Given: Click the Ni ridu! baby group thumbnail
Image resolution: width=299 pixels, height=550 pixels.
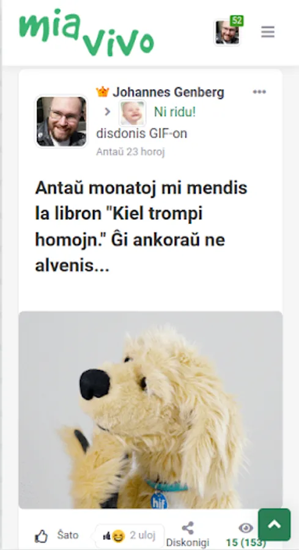Looking at the screenshot, I should point(133,113).
